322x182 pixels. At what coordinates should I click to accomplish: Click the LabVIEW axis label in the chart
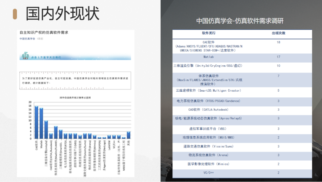point(109,145)
